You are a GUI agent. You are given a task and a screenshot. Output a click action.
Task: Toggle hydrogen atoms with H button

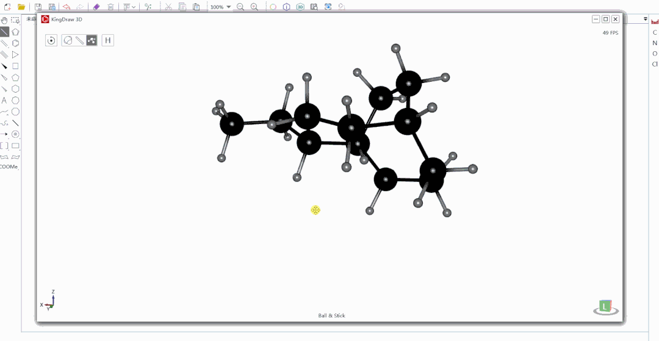coord(108,40)
